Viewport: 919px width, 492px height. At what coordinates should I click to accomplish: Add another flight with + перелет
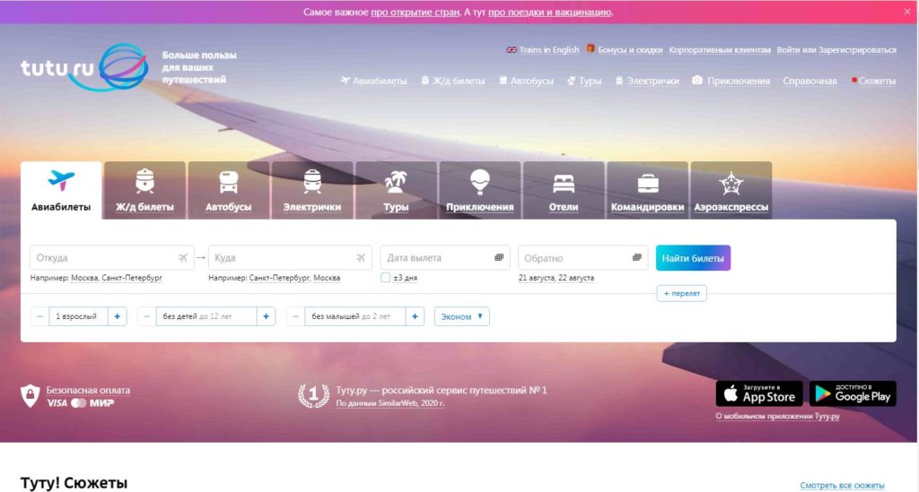681,293
